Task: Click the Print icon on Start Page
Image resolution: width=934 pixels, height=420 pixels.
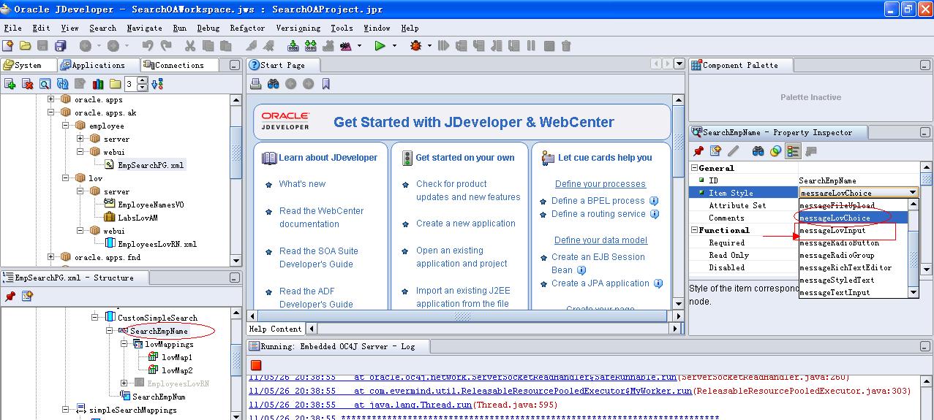Action: pyautogui.click(x=256, y=84)
